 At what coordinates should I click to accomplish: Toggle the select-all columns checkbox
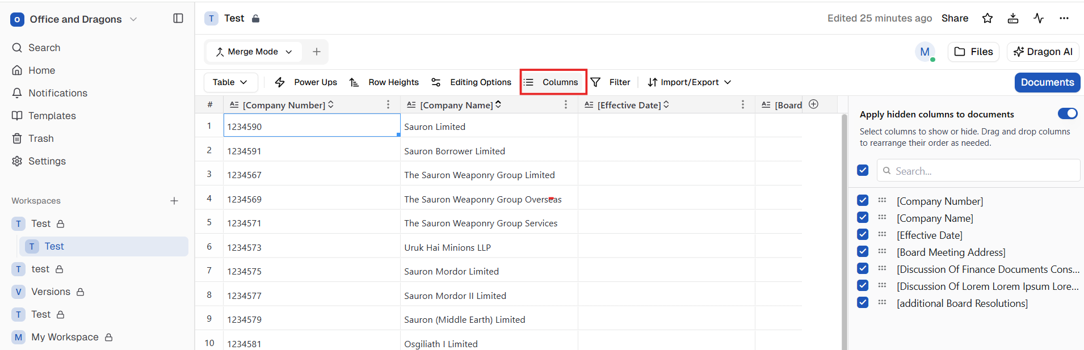[x=863, y=170]
